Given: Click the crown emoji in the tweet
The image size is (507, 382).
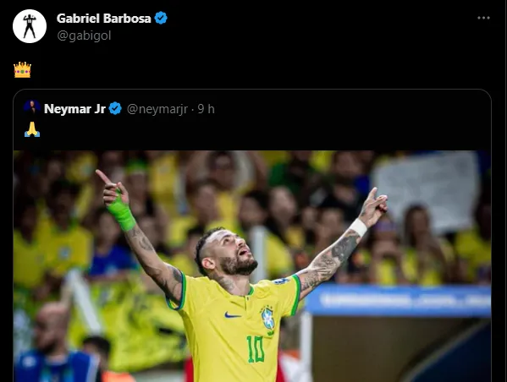Looking at the screenshot, I should 22,70.
